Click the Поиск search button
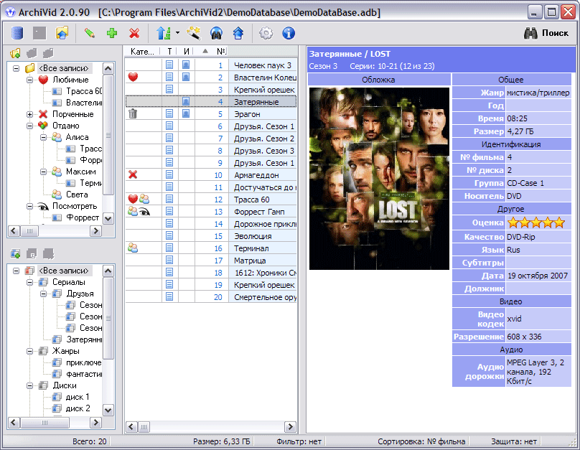580x450 pixels. 546,33
